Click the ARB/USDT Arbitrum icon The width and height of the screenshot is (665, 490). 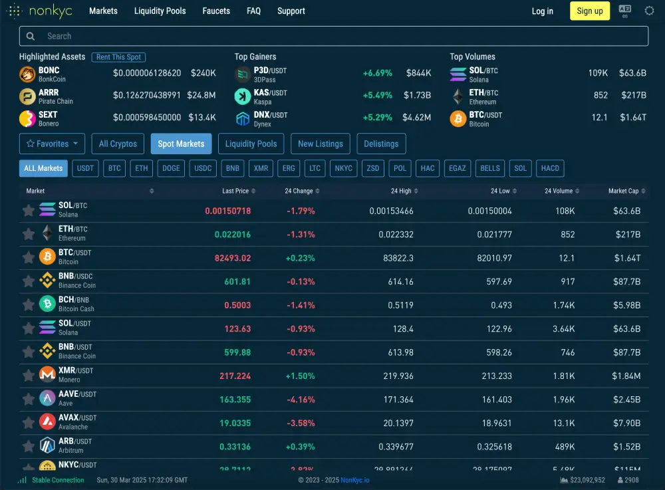pos(47,445)
